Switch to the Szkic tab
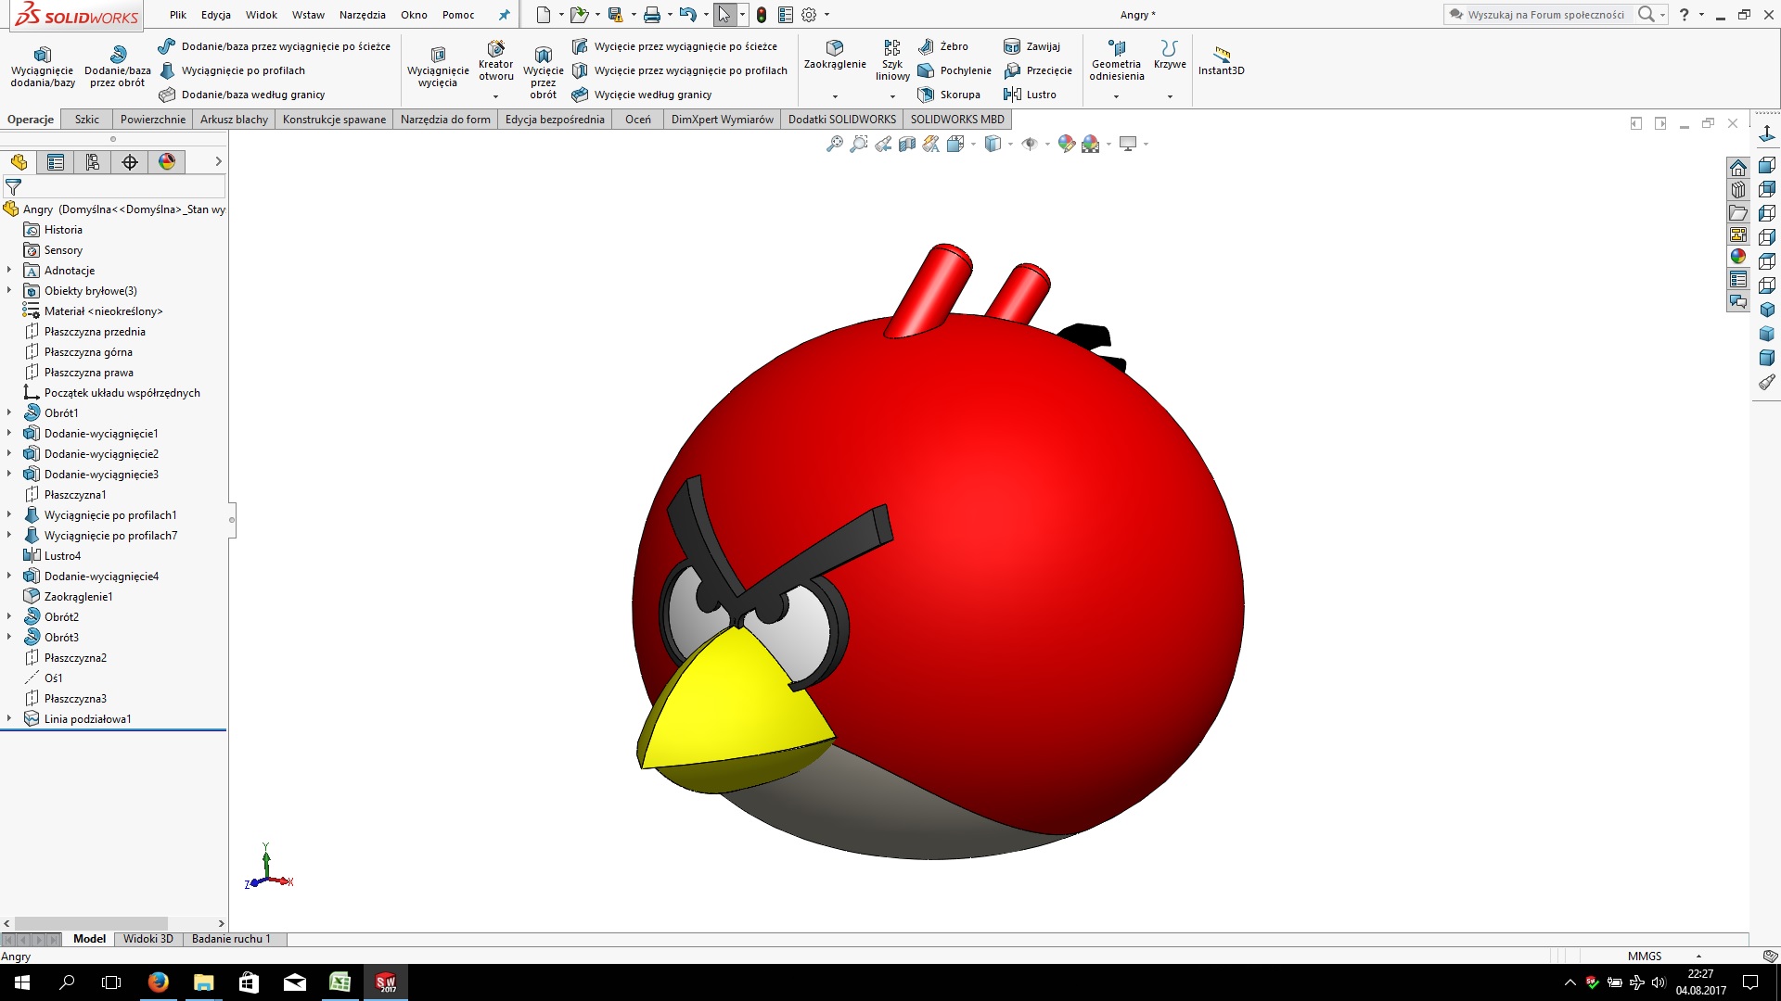Image resolution: width=1781 pixels, height=1001 pixels. point(86,120)
